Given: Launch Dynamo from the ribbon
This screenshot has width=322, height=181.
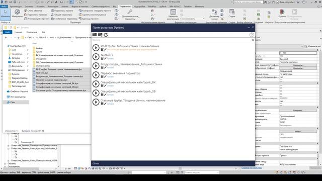Looking at the screenshot, I should tap(282, 14).
